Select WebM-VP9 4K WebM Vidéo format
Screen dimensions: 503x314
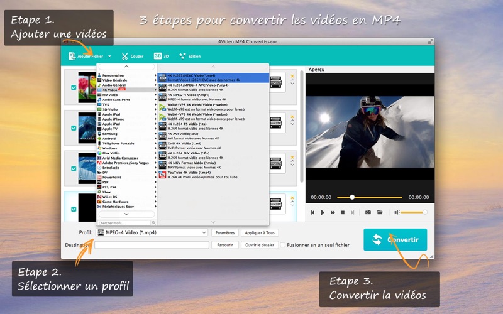pyautogui.click(x=214, y=117)
